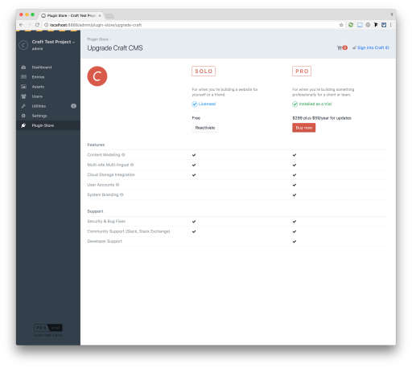Click the Reactivate button
Viewport: 412px width, 368px height.
pos(205,128)
